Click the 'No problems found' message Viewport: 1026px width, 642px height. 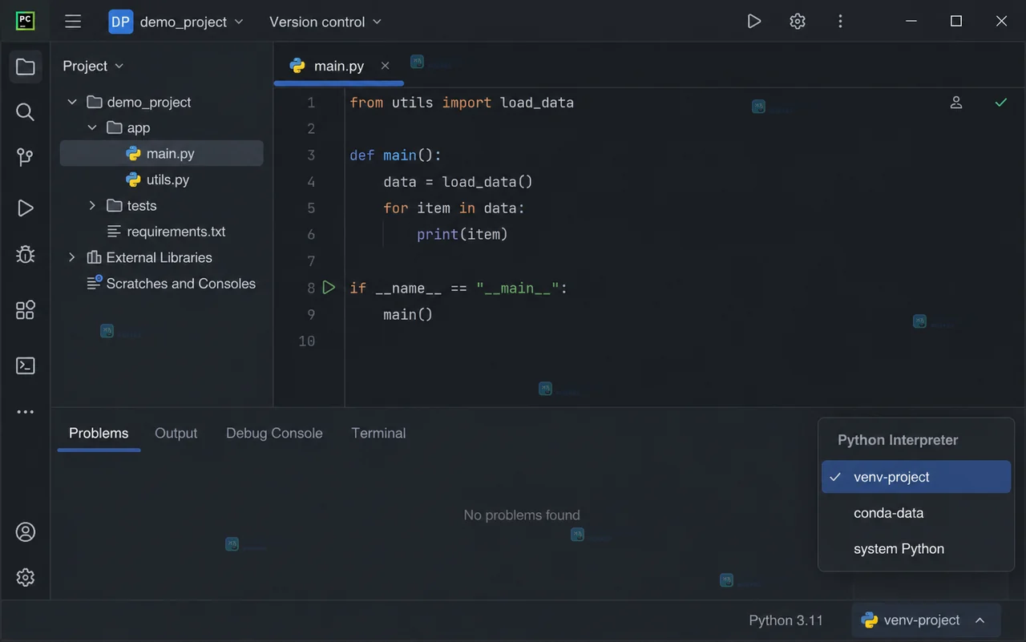coord(522,515)
